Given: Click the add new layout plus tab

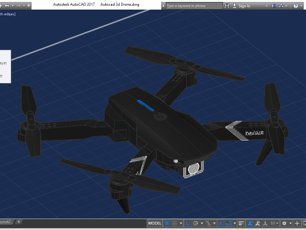Looking at the screenshot, I should pos(18,222).
